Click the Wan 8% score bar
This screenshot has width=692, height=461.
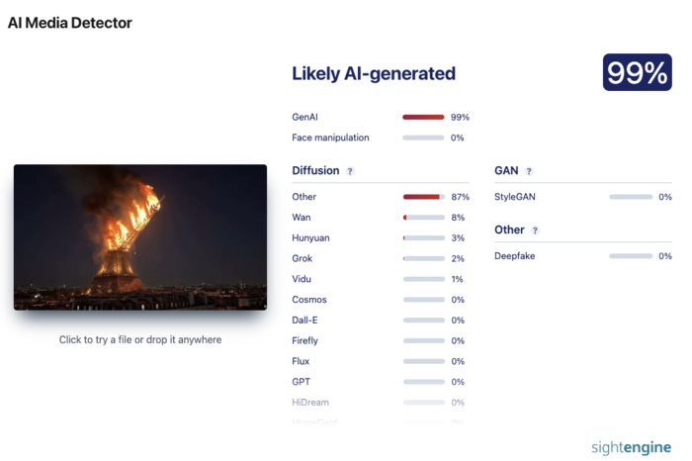(424, 218)
